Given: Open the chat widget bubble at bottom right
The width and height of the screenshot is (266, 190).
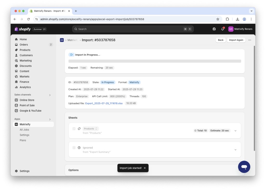Looking at the screenshot, I should click(x=244, y=167).
